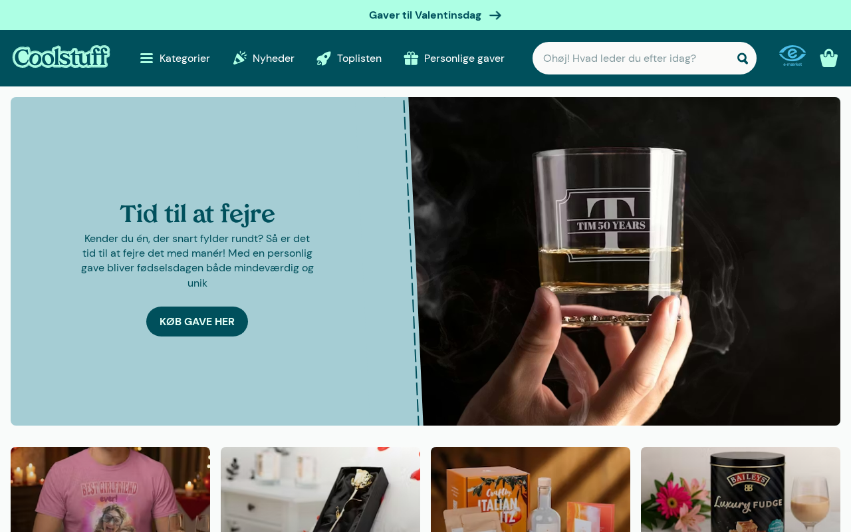Open the e-mærket certification badge
Image resolution: width=851 pixels, height=532 pixels.
(x=792, y=56)
